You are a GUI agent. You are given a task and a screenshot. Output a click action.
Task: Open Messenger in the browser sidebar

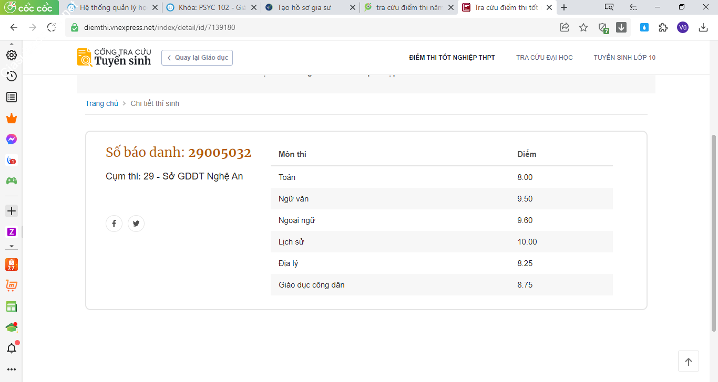point(11,139)
